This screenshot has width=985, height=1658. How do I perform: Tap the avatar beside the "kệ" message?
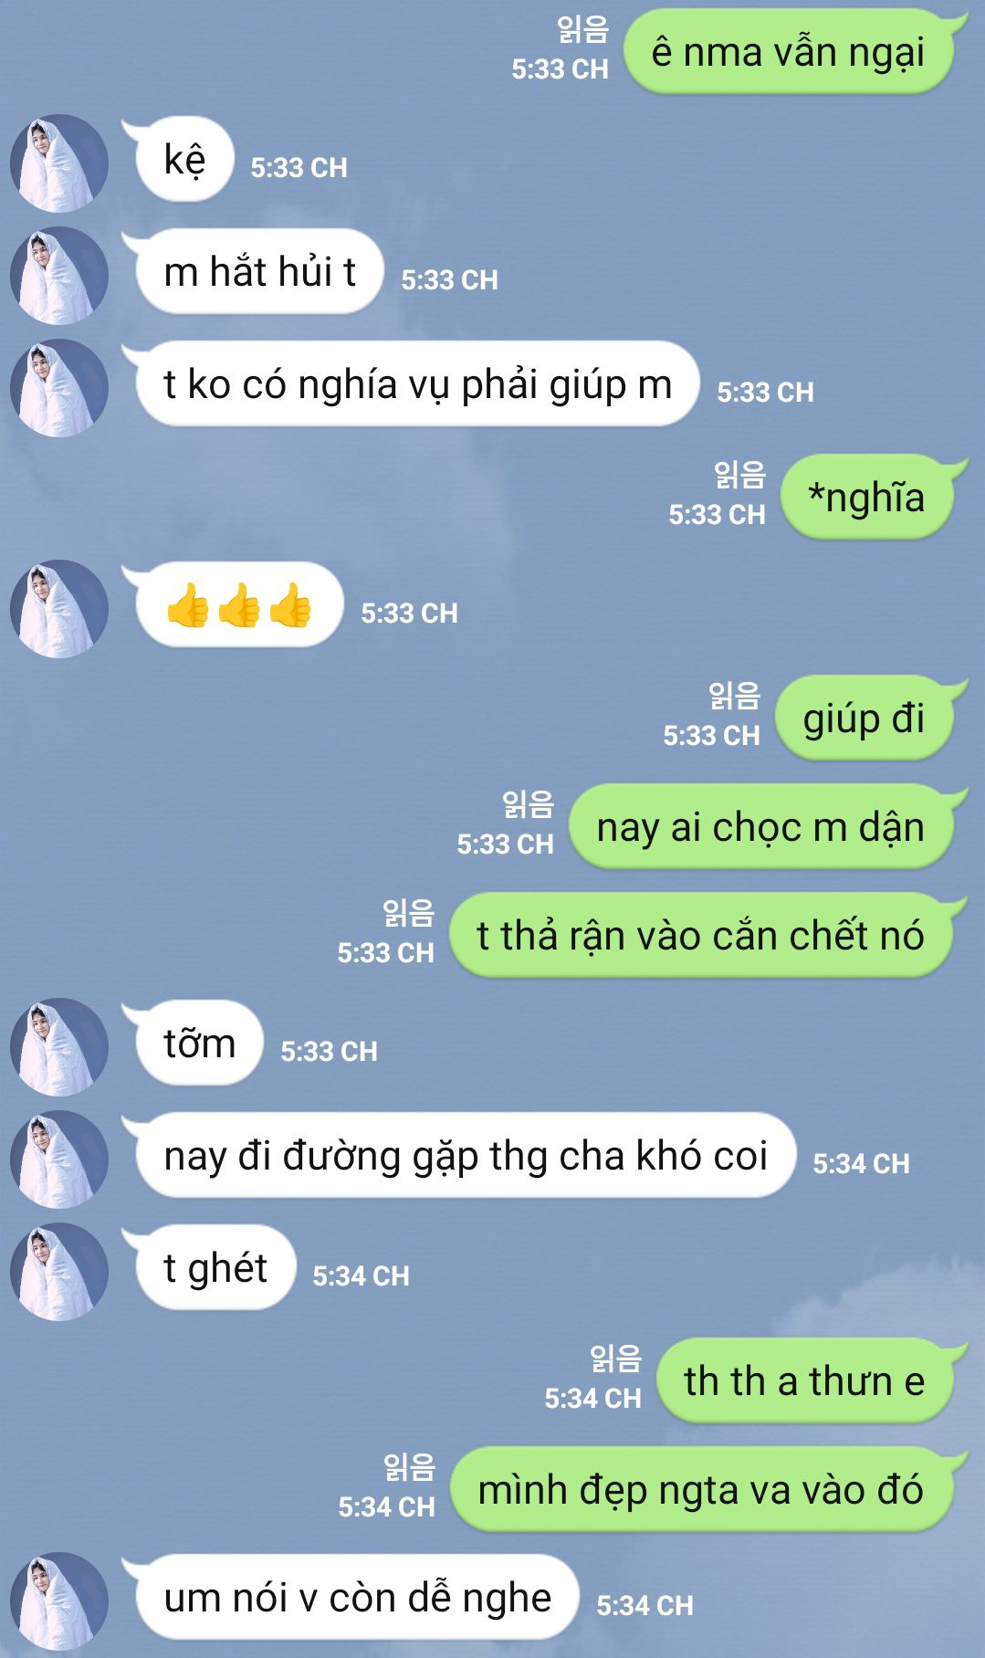tap(59, 163)
